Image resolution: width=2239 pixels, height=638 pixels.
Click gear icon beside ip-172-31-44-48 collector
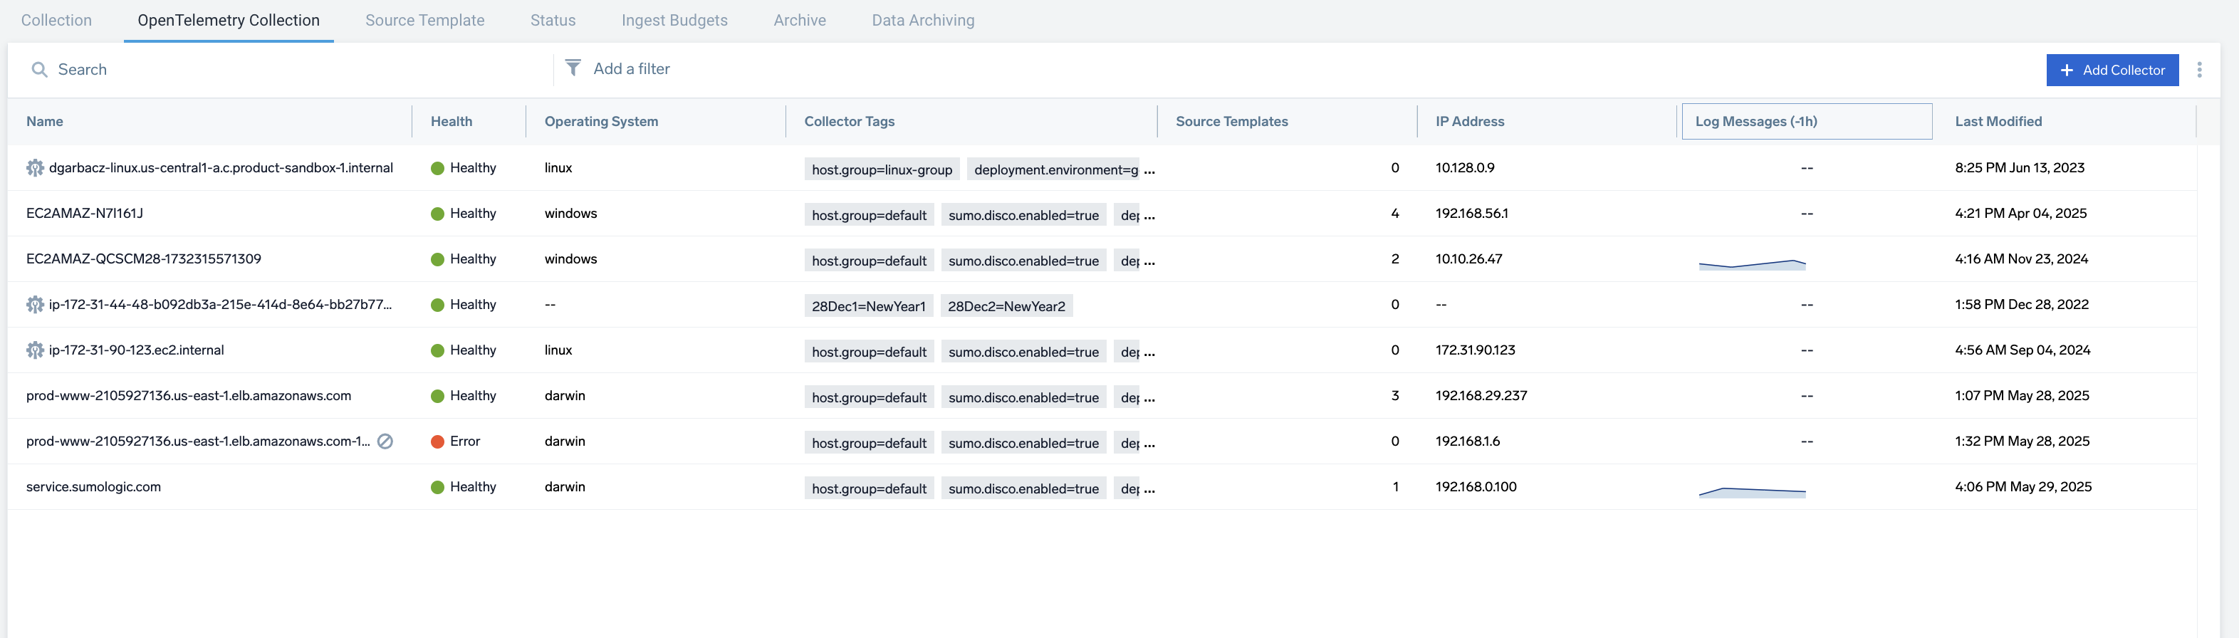(35, 304)
